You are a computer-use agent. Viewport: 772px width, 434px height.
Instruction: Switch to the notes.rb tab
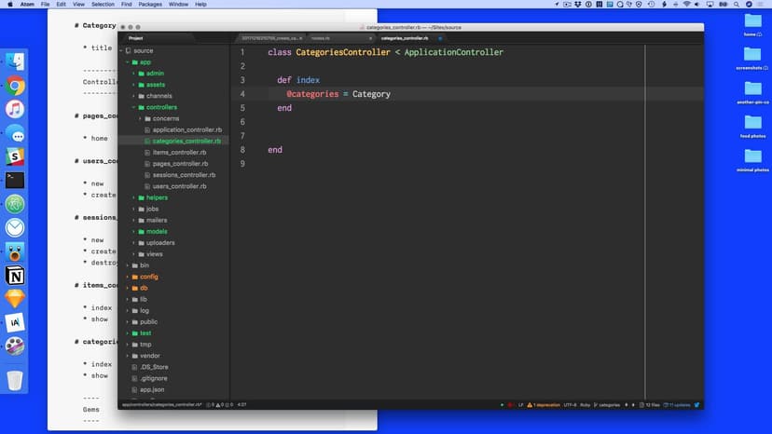point(322,38)
